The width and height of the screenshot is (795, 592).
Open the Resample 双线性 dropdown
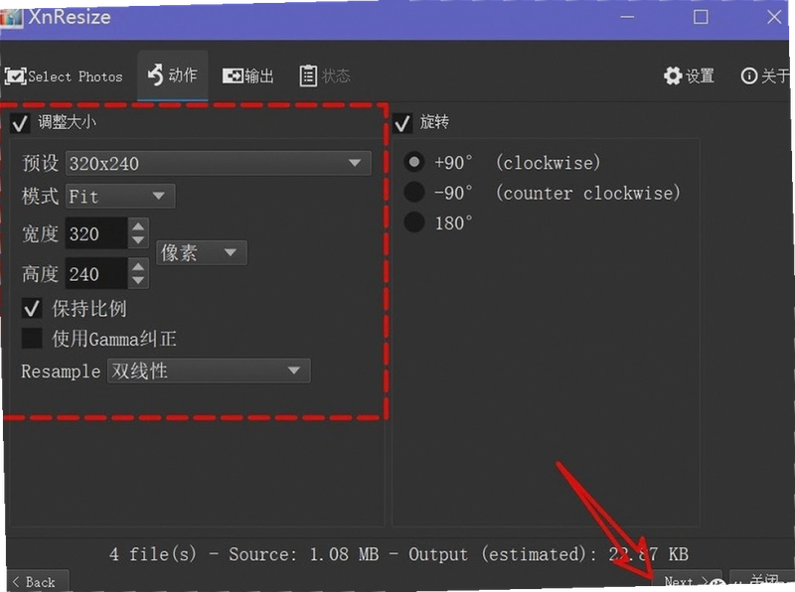(x=209, y=370)
